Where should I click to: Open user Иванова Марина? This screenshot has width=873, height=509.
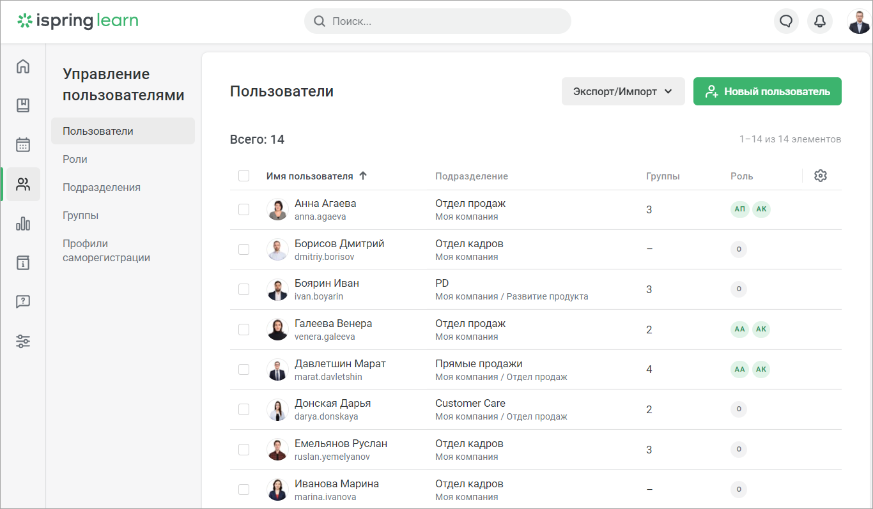[337, 483]
